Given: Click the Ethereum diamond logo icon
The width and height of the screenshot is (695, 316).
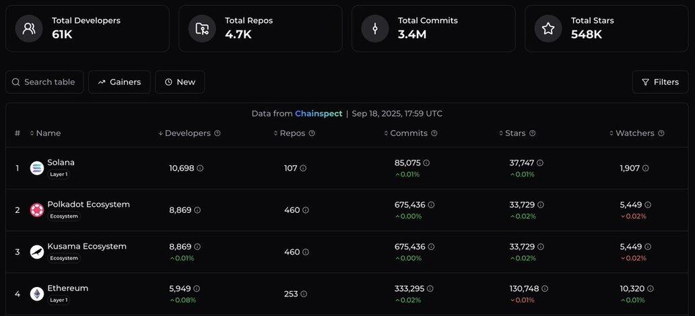Looking at the screenshot, I should point(37,294).
